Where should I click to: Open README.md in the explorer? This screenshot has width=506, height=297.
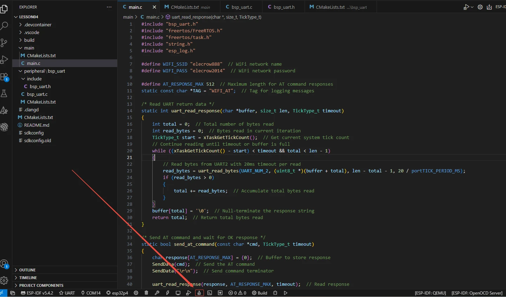click(x=36, y=125)
